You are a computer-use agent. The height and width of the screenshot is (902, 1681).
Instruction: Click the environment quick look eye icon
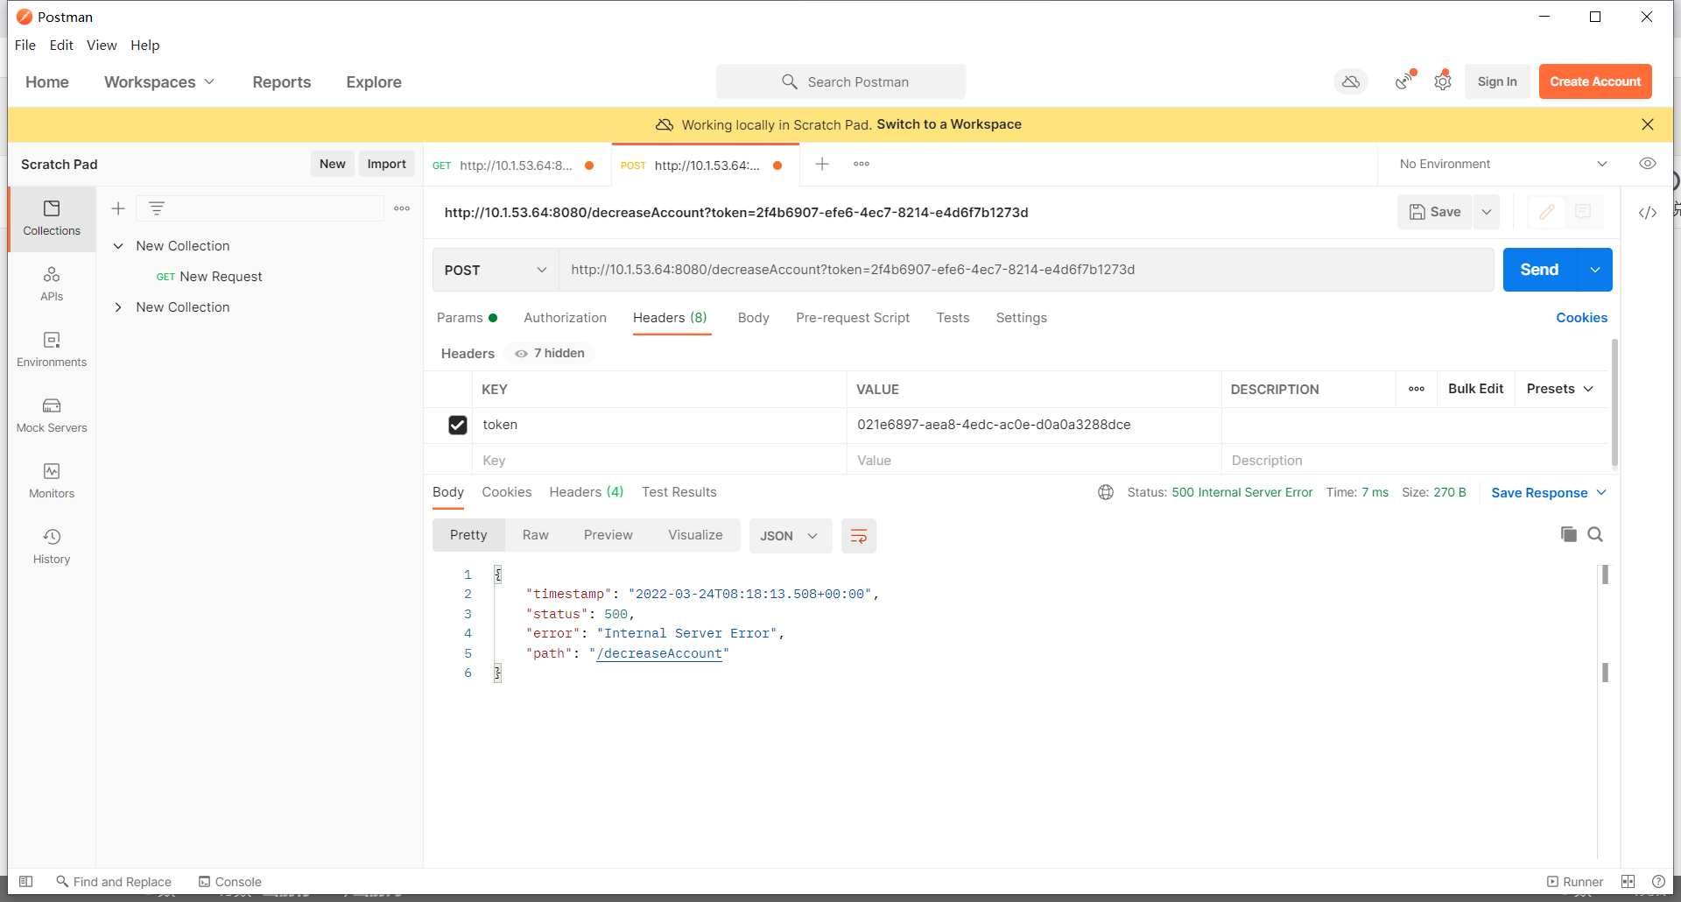tap(1648, 164)
